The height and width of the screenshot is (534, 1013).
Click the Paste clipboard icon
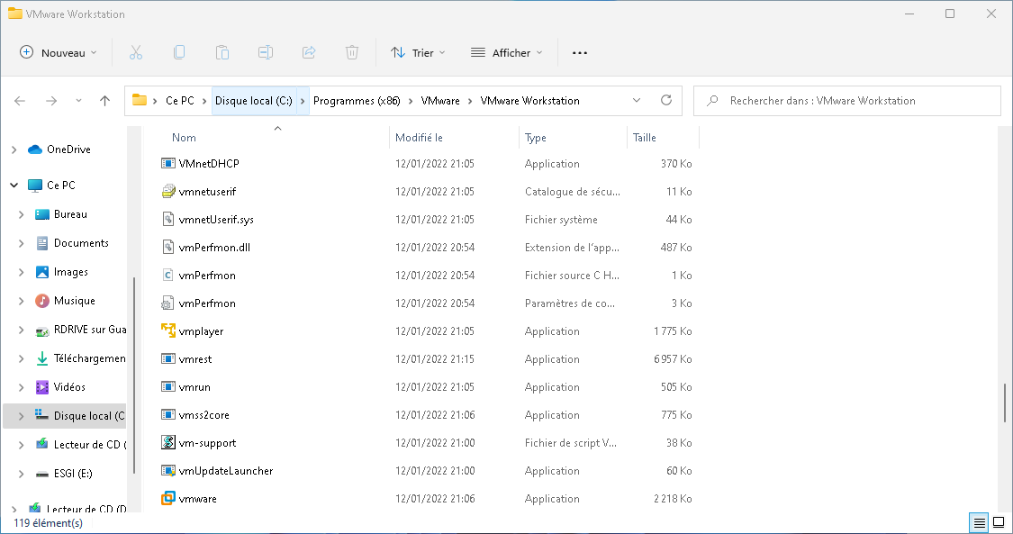pyautogui.click(x=222, y=53)
